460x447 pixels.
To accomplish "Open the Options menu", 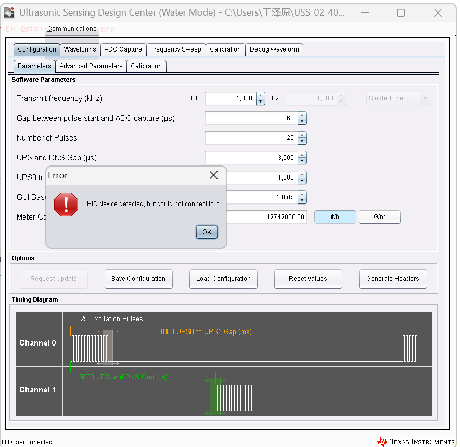I will [32, 29].
